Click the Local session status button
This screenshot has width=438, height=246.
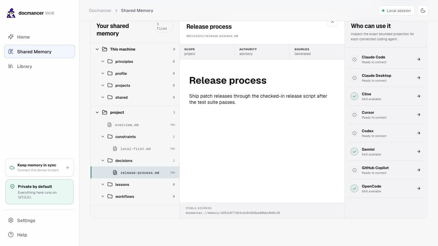[x=397, y=11]
